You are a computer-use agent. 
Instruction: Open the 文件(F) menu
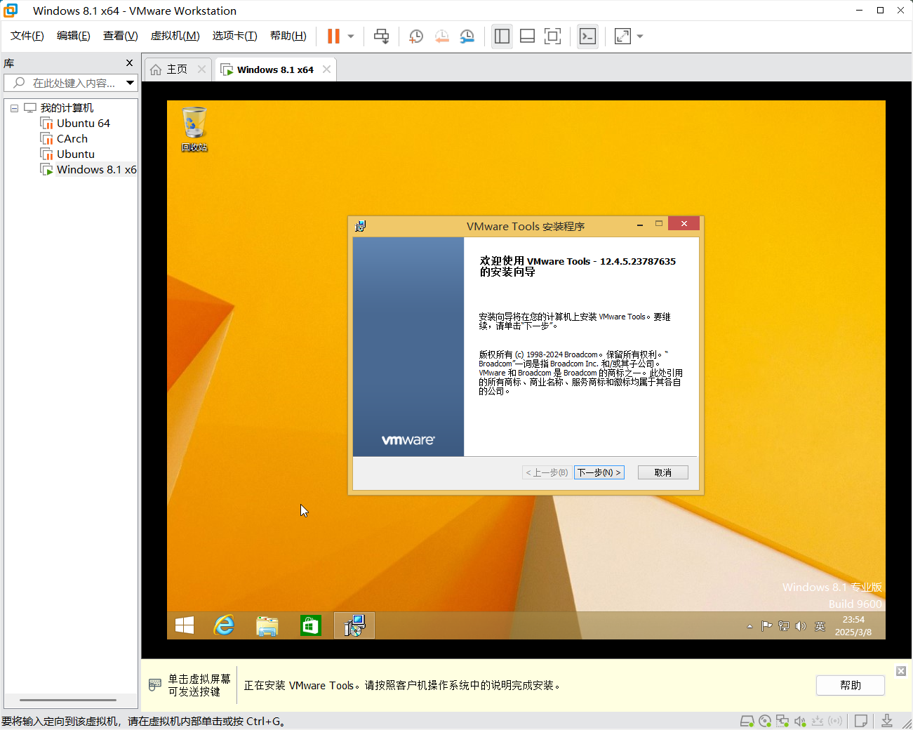27,36
